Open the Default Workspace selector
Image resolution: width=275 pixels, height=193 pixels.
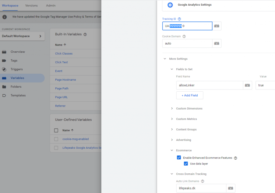pyautogui.click(x=22, y=36)
